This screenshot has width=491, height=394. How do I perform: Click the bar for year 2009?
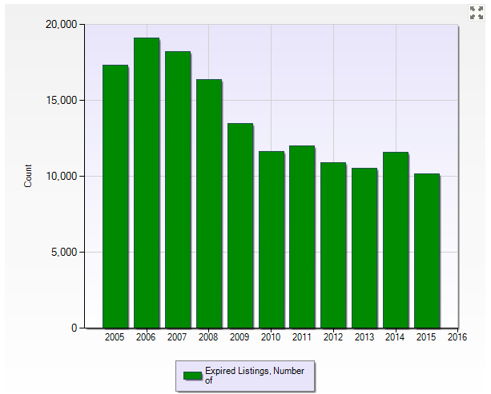[239, 225]
